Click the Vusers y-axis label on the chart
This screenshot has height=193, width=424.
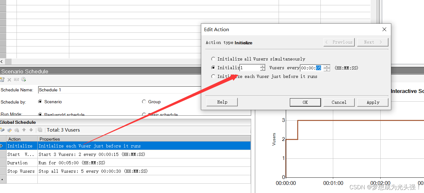[x=274, y=139]
